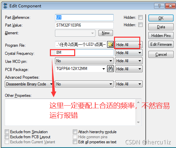The image size is (176, 148).
Task: Click the Other Properties scroll up arrow
Action: point(138,102)
